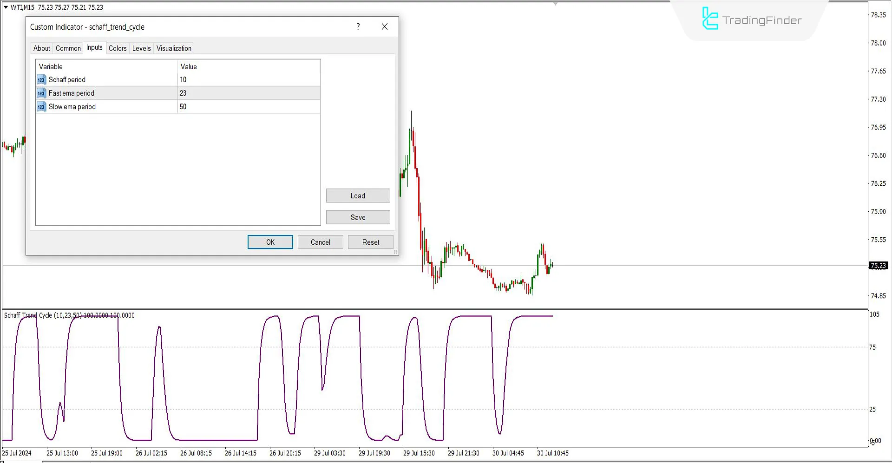
Task: Load saved indicator settings
Action: [358, 196]
